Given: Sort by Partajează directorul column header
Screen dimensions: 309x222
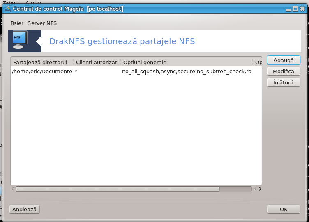Looking at the screenshot, I should [42, 63].
